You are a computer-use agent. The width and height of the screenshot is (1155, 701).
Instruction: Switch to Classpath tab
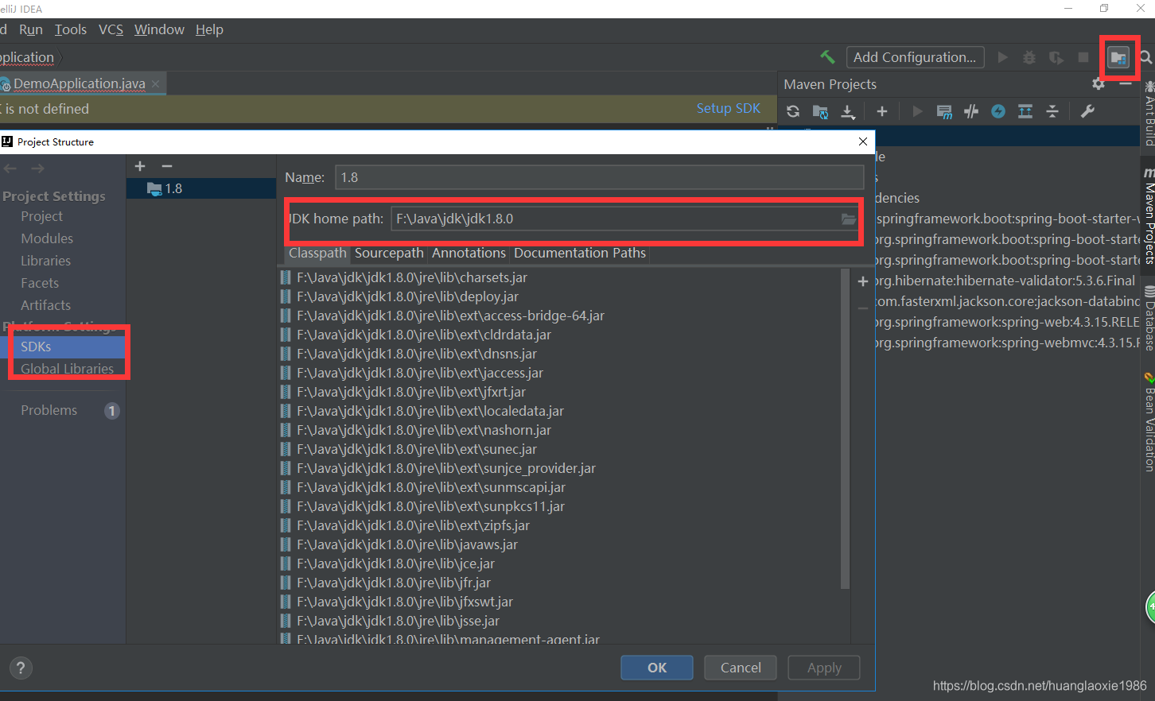[317, 253]
